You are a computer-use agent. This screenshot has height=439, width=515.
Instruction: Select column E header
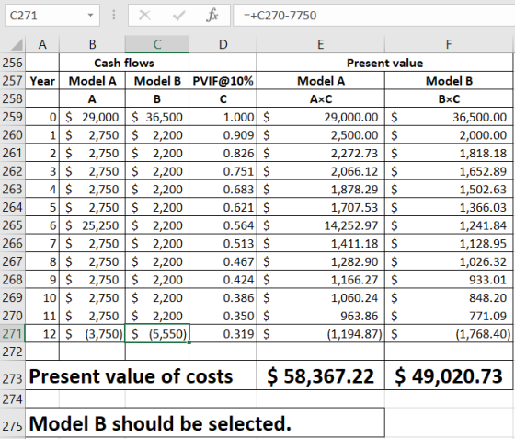point(321,44)
